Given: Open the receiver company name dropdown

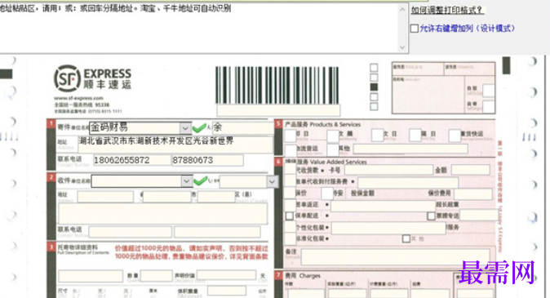Looking at the screenshot, I should click(186, 181).
